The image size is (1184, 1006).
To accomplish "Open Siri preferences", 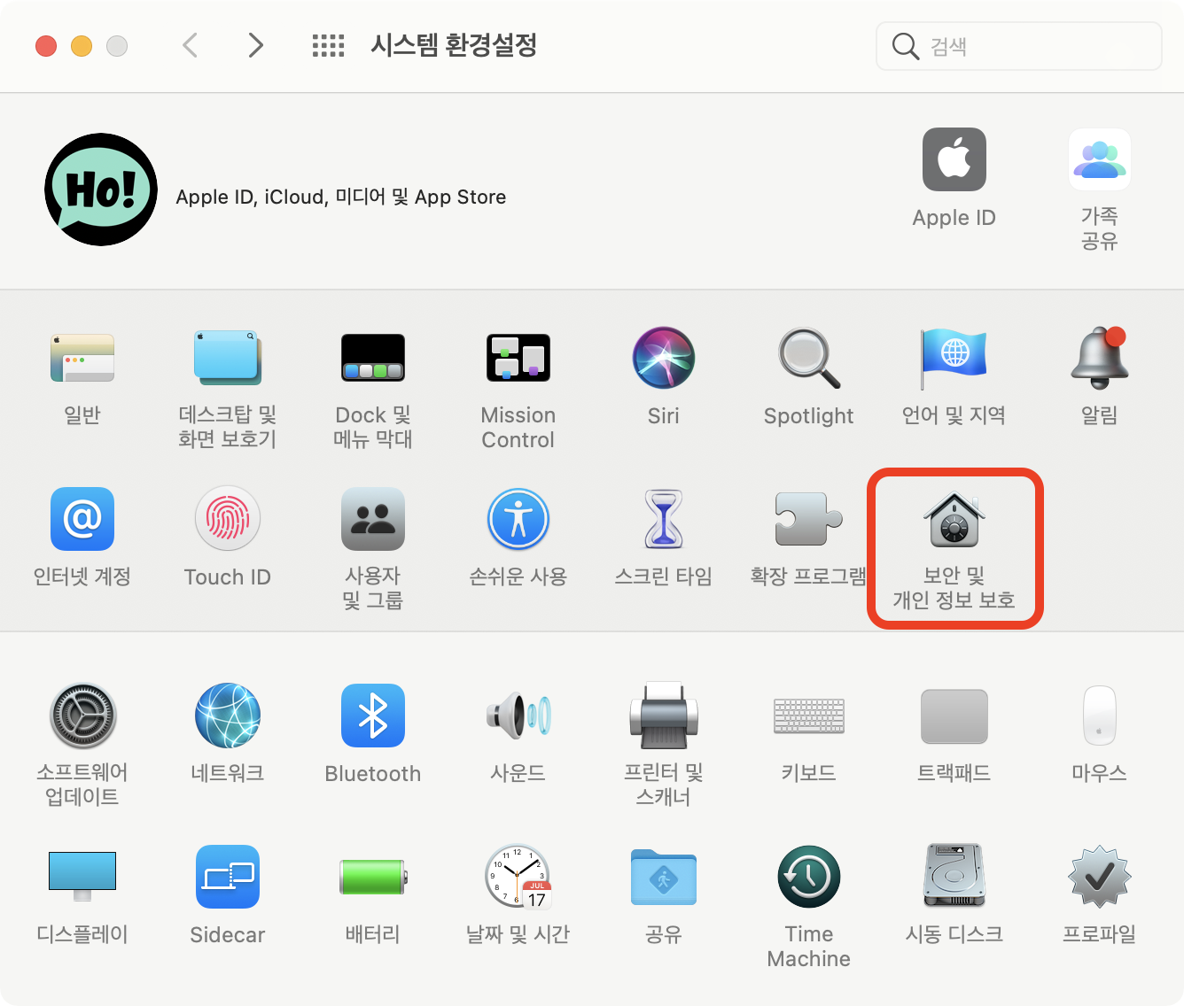I will (x=664, y=358).
